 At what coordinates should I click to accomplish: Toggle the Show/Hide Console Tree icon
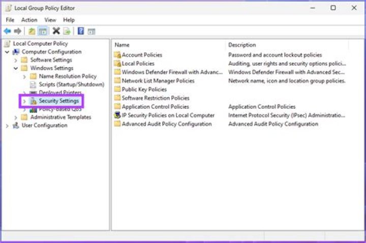(x=43, y=31)
